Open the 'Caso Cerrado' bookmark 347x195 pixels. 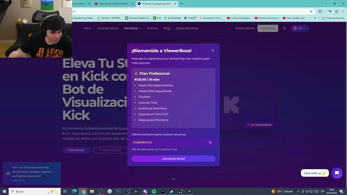click(294, 18)
